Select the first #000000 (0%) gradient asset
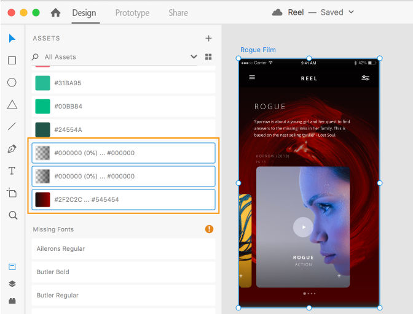Image resolution: width=413 pixels, height=314 pixels. coord(124,153)
